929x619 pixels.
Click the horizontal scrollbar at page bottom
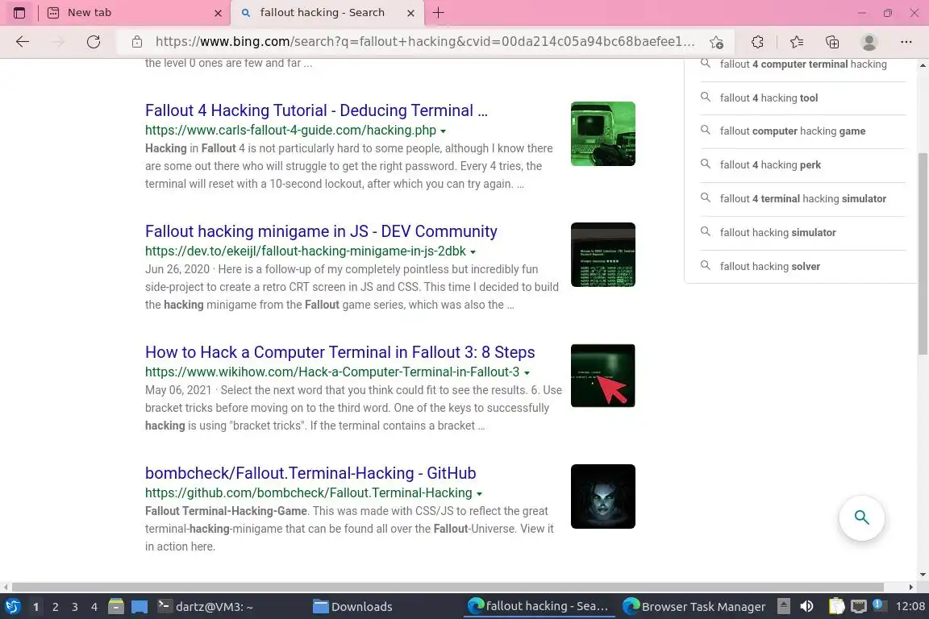point(448,587)
